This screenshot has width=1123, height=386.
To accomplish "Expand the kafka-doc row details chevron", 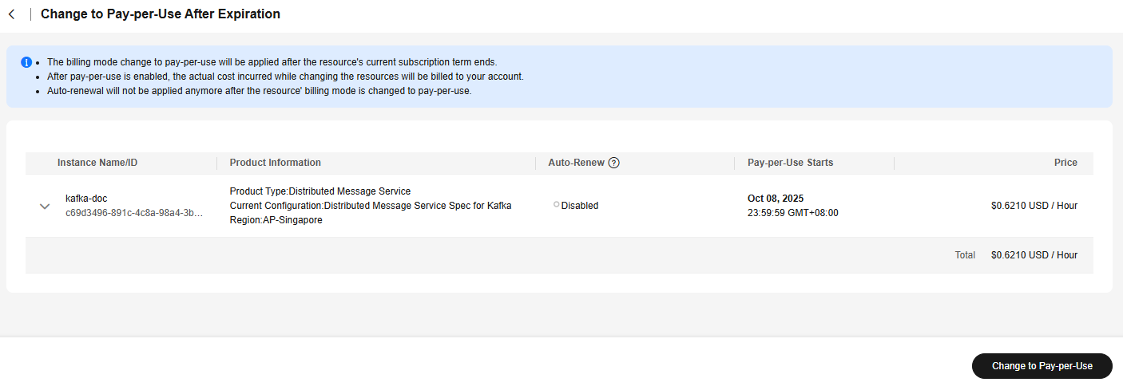I will pos(45,207).
